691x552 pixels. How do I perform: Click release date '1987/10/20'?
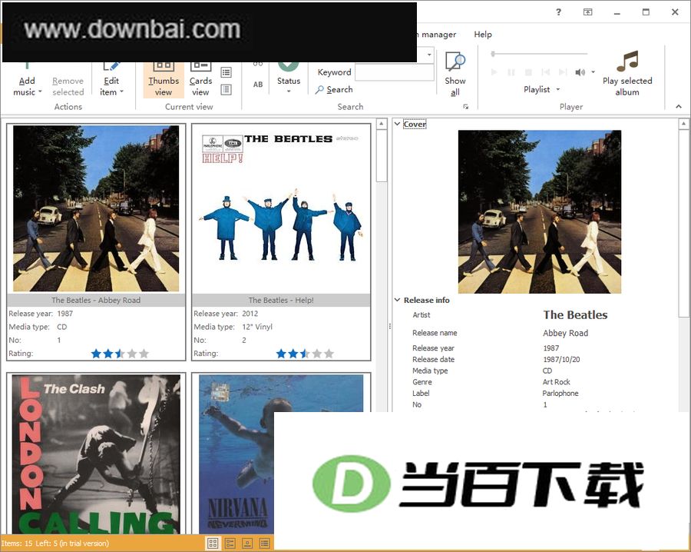point(561,360)
